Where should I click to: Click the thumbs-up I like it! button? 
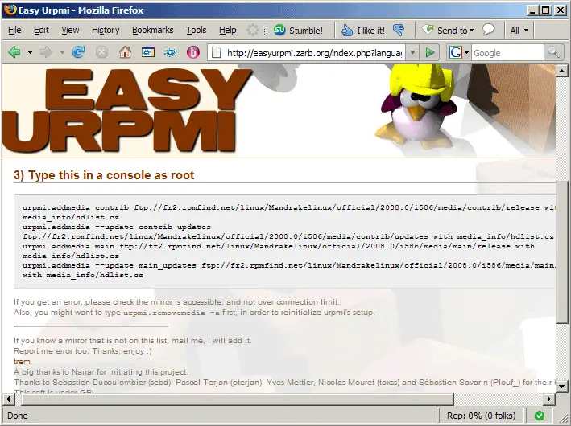tap(363, 31)
